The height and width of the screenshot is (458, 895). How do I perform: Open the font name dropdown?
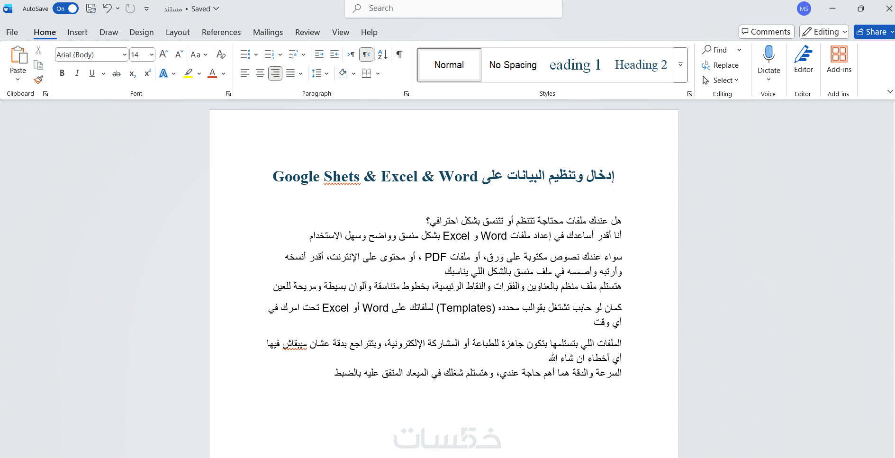coord(125,55)
